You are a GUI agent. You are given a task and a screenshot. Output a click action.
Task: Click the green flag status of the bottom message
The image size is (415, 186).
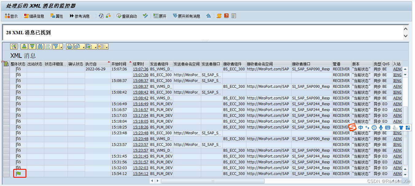pos(19,173)
